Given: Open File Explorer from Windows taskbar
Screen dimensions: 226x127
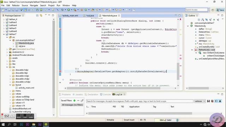Looking at the screenshot, I should (34, 125).
